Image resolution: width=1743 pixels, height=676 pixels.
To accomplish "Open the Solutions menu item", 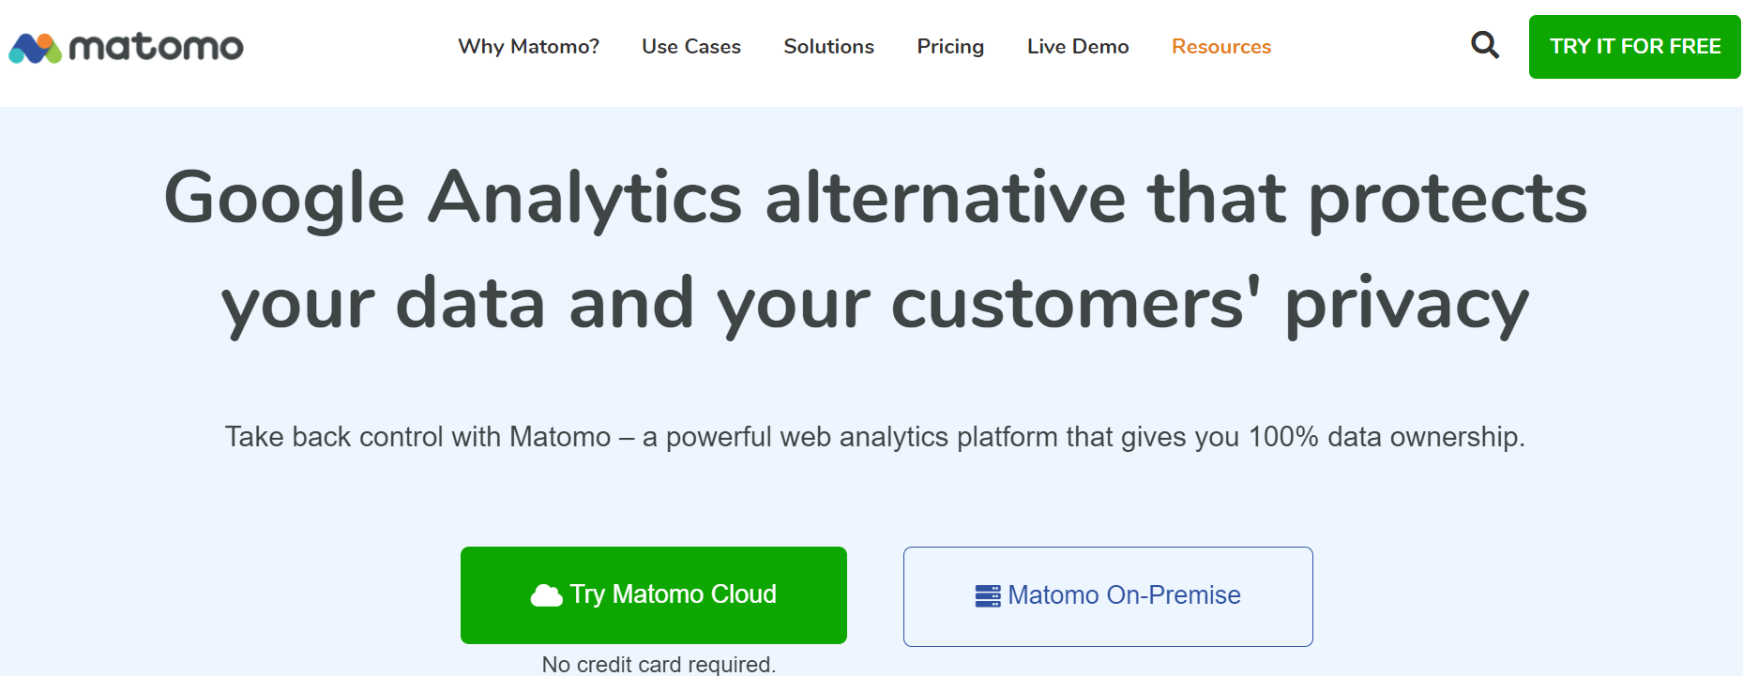I will pyautogui.click(x=828, y=46).
